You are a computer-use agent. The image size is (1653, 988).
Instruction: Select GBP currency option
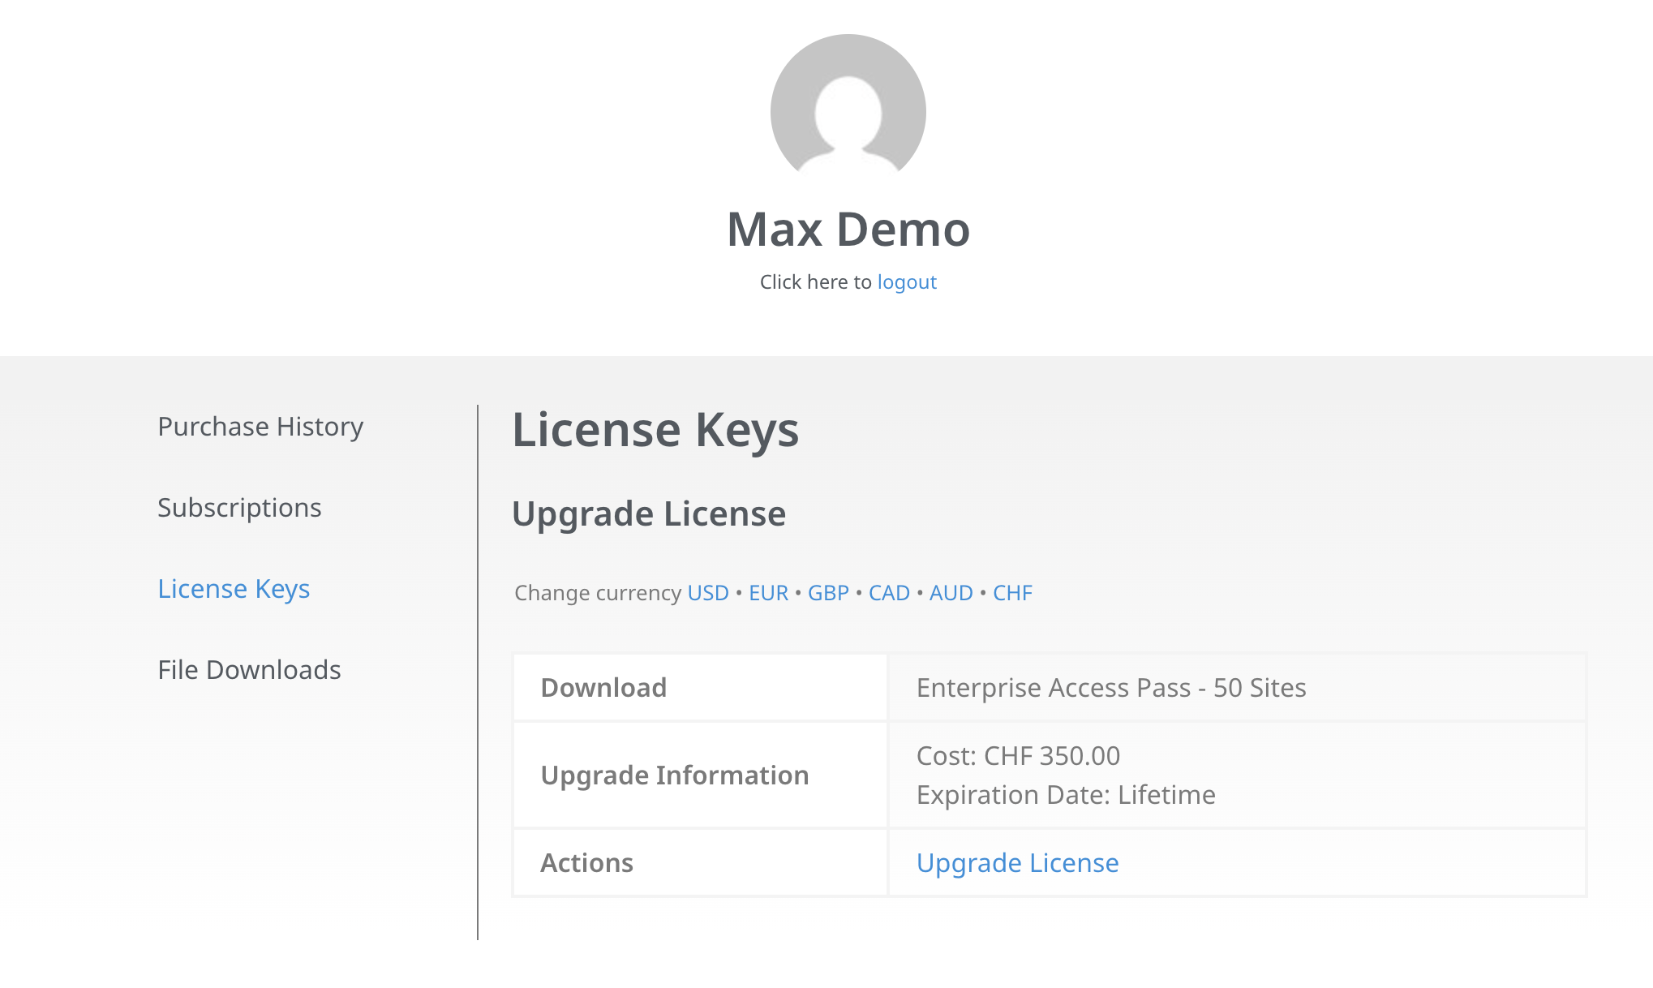coord(827,593)
